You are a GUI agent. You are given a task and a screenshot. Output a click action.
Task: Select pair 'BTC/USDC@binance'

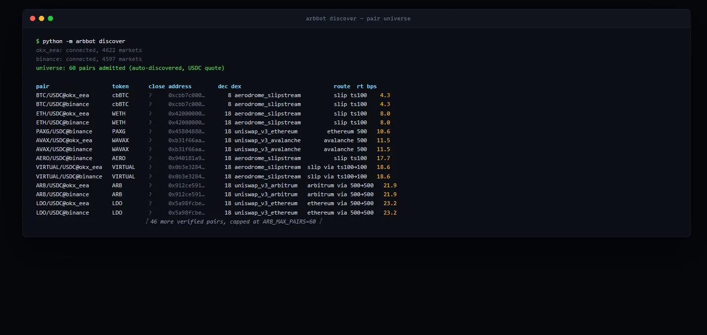point(63,104)
